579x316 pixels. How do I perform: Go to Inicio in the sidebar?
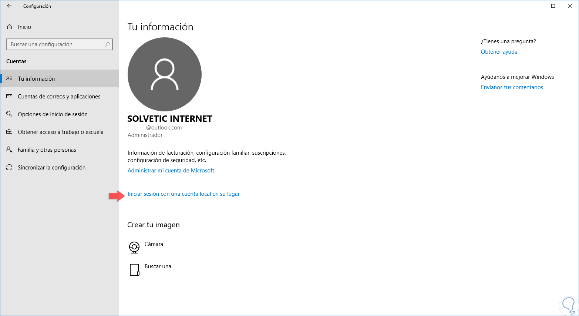tap(60, 27)
